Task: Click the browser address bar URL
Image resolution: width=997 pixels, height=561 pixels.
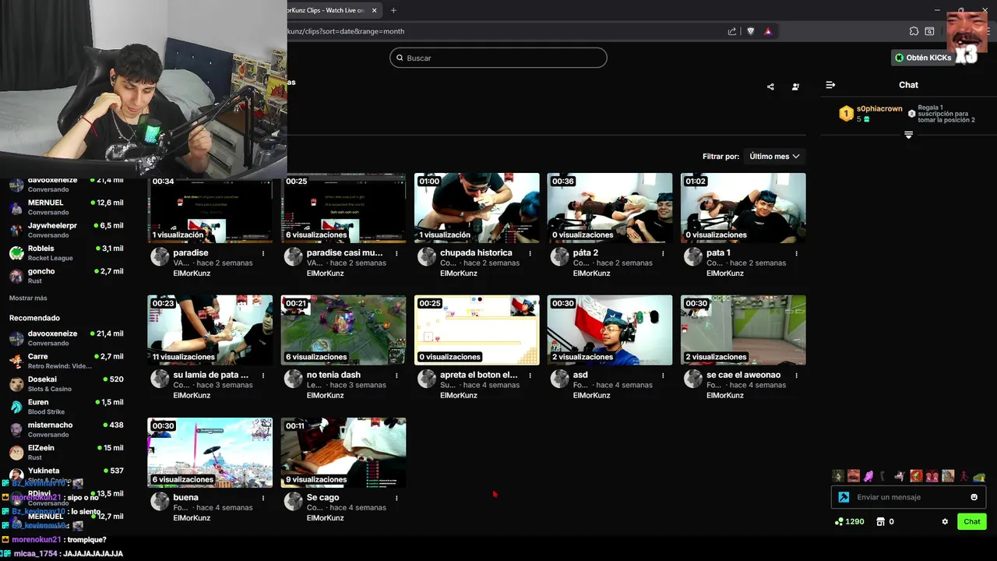Action: [346, 31]
